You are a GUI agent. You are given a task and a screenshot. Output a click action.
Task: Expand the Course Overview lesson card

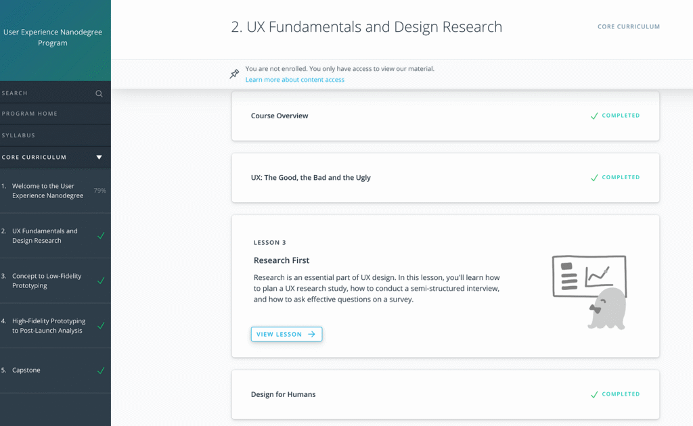click(x=445, y=116)
